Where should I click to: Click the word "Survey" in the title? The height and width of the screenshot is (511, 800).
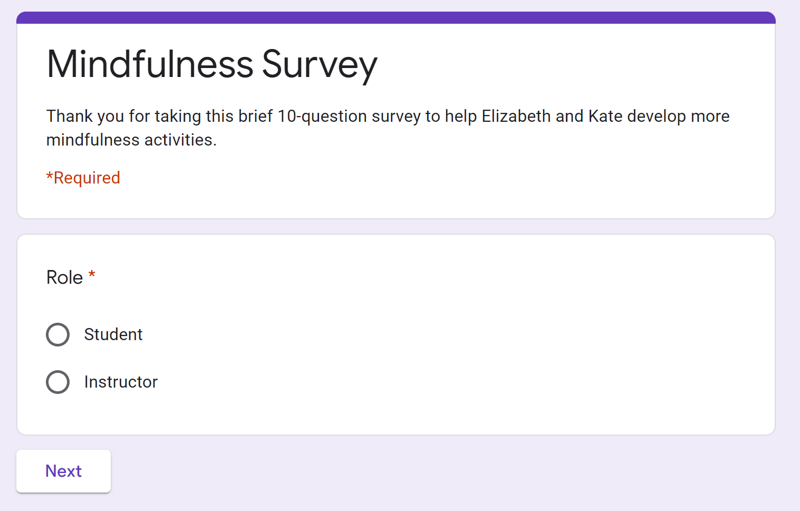pyautogui.click(x=320, y=66)
